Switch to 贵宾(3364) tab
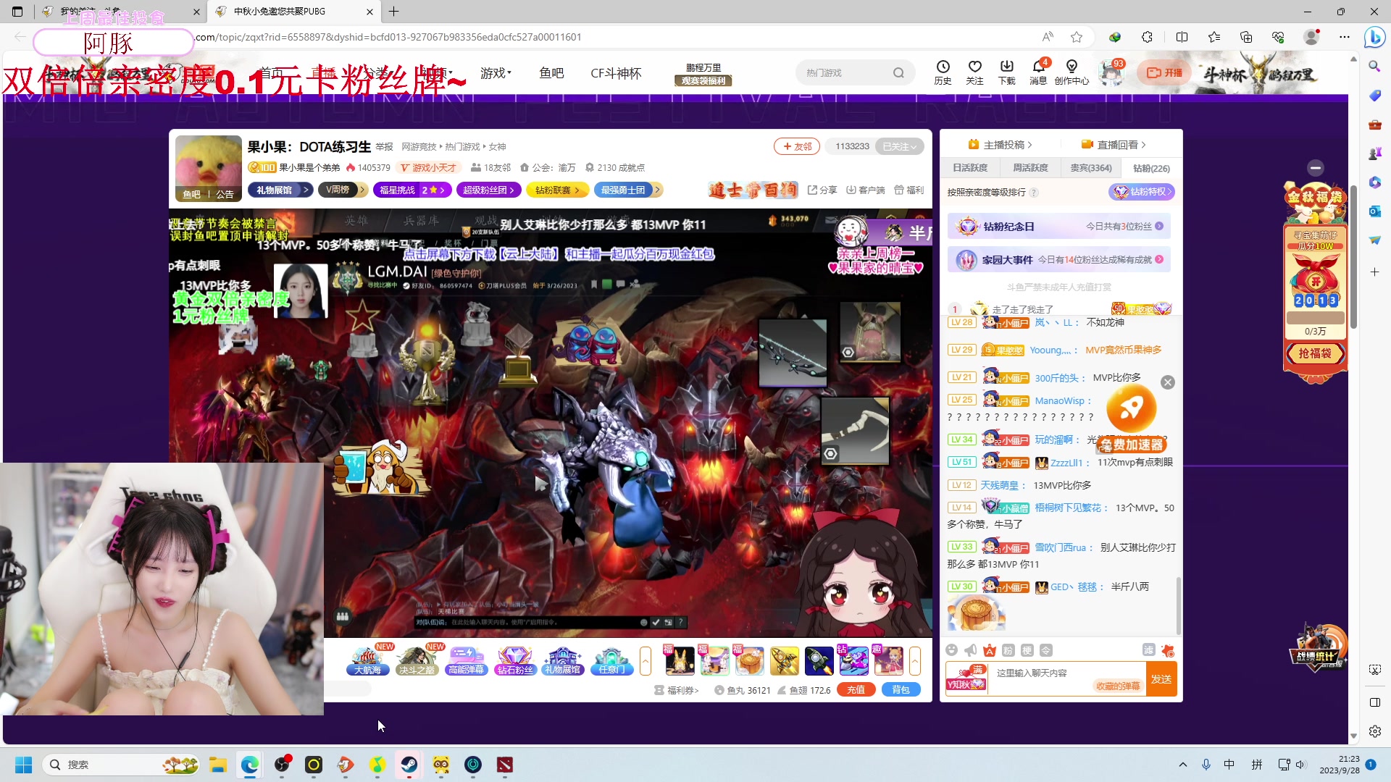Viewport: 1391px width, 782px height. [x=1090, y=168]
